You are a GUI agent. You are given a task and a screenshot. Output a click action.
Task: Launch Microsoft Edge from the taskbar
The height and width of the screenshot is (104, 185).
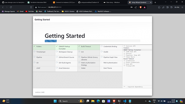coord(98,101)
